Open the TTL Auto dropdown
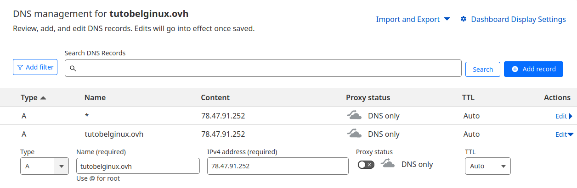The width and height of the screenshot is (577, 188). 488,166
